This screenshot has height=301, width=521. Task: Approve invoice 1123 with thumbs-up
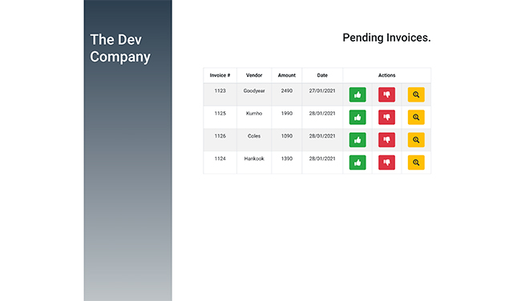click(x=357, y=94)
